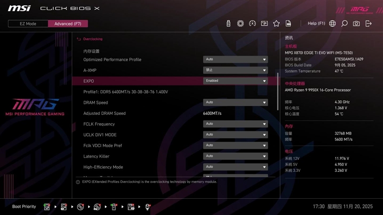Click the Profile1 DDR5 6400MT/s line

tap(125, 92)
